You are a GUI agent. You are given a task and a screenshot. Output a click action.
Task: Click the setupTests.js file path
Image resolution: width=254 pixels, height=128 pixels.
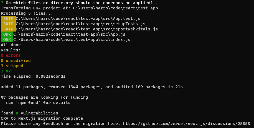pos(81,24)
